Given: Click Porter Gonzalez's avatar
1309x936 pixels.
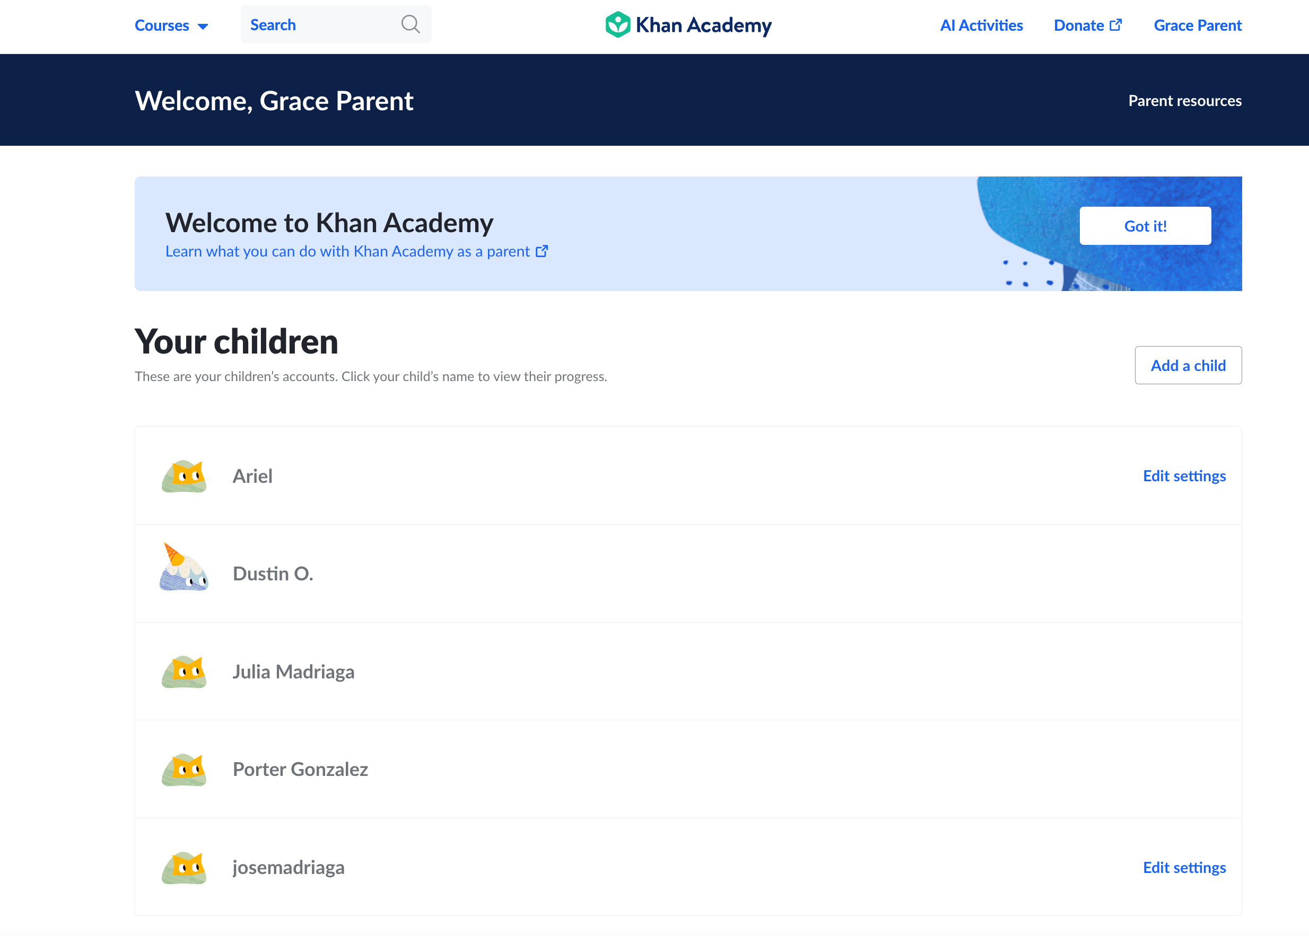Looking at the screenshot, I should (x=184, y=770).
